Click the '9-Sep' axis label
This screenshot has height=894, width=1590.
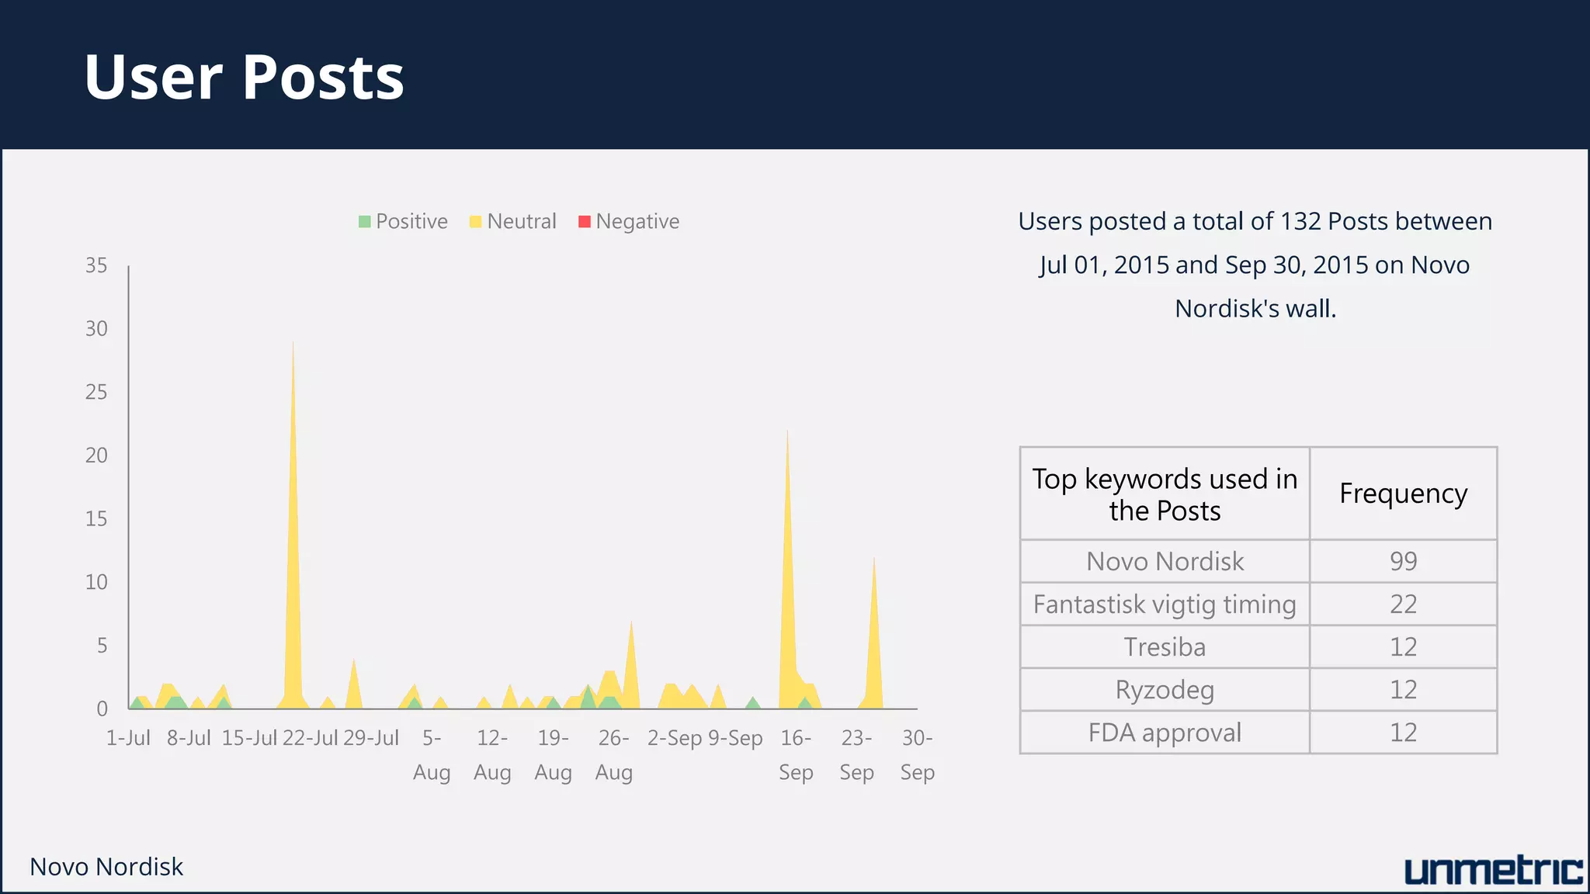point(735,738)
